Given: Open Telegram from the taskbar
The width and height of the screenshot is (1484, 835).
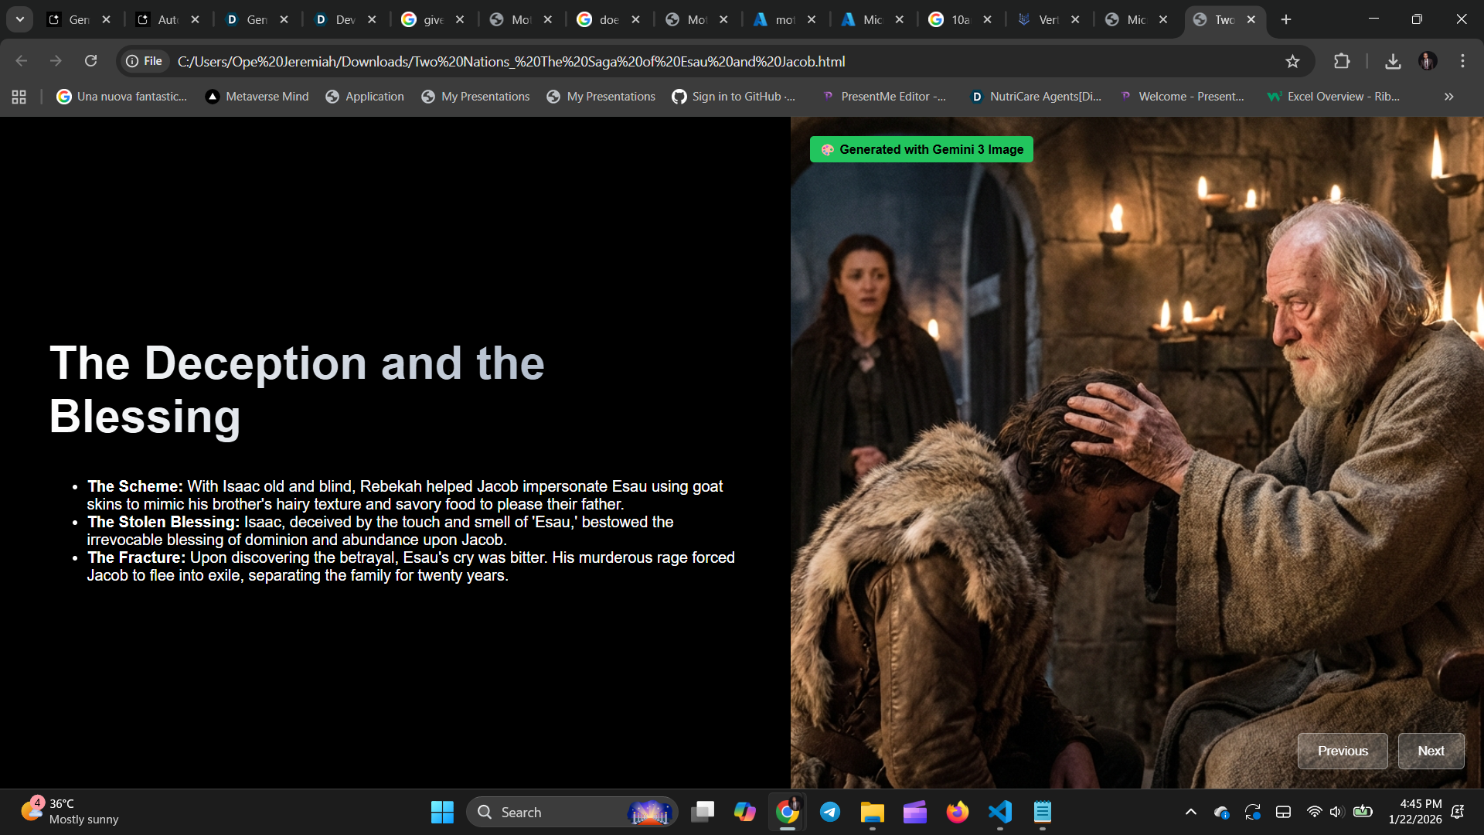Looking at the screenshot, I should [830, 812].
